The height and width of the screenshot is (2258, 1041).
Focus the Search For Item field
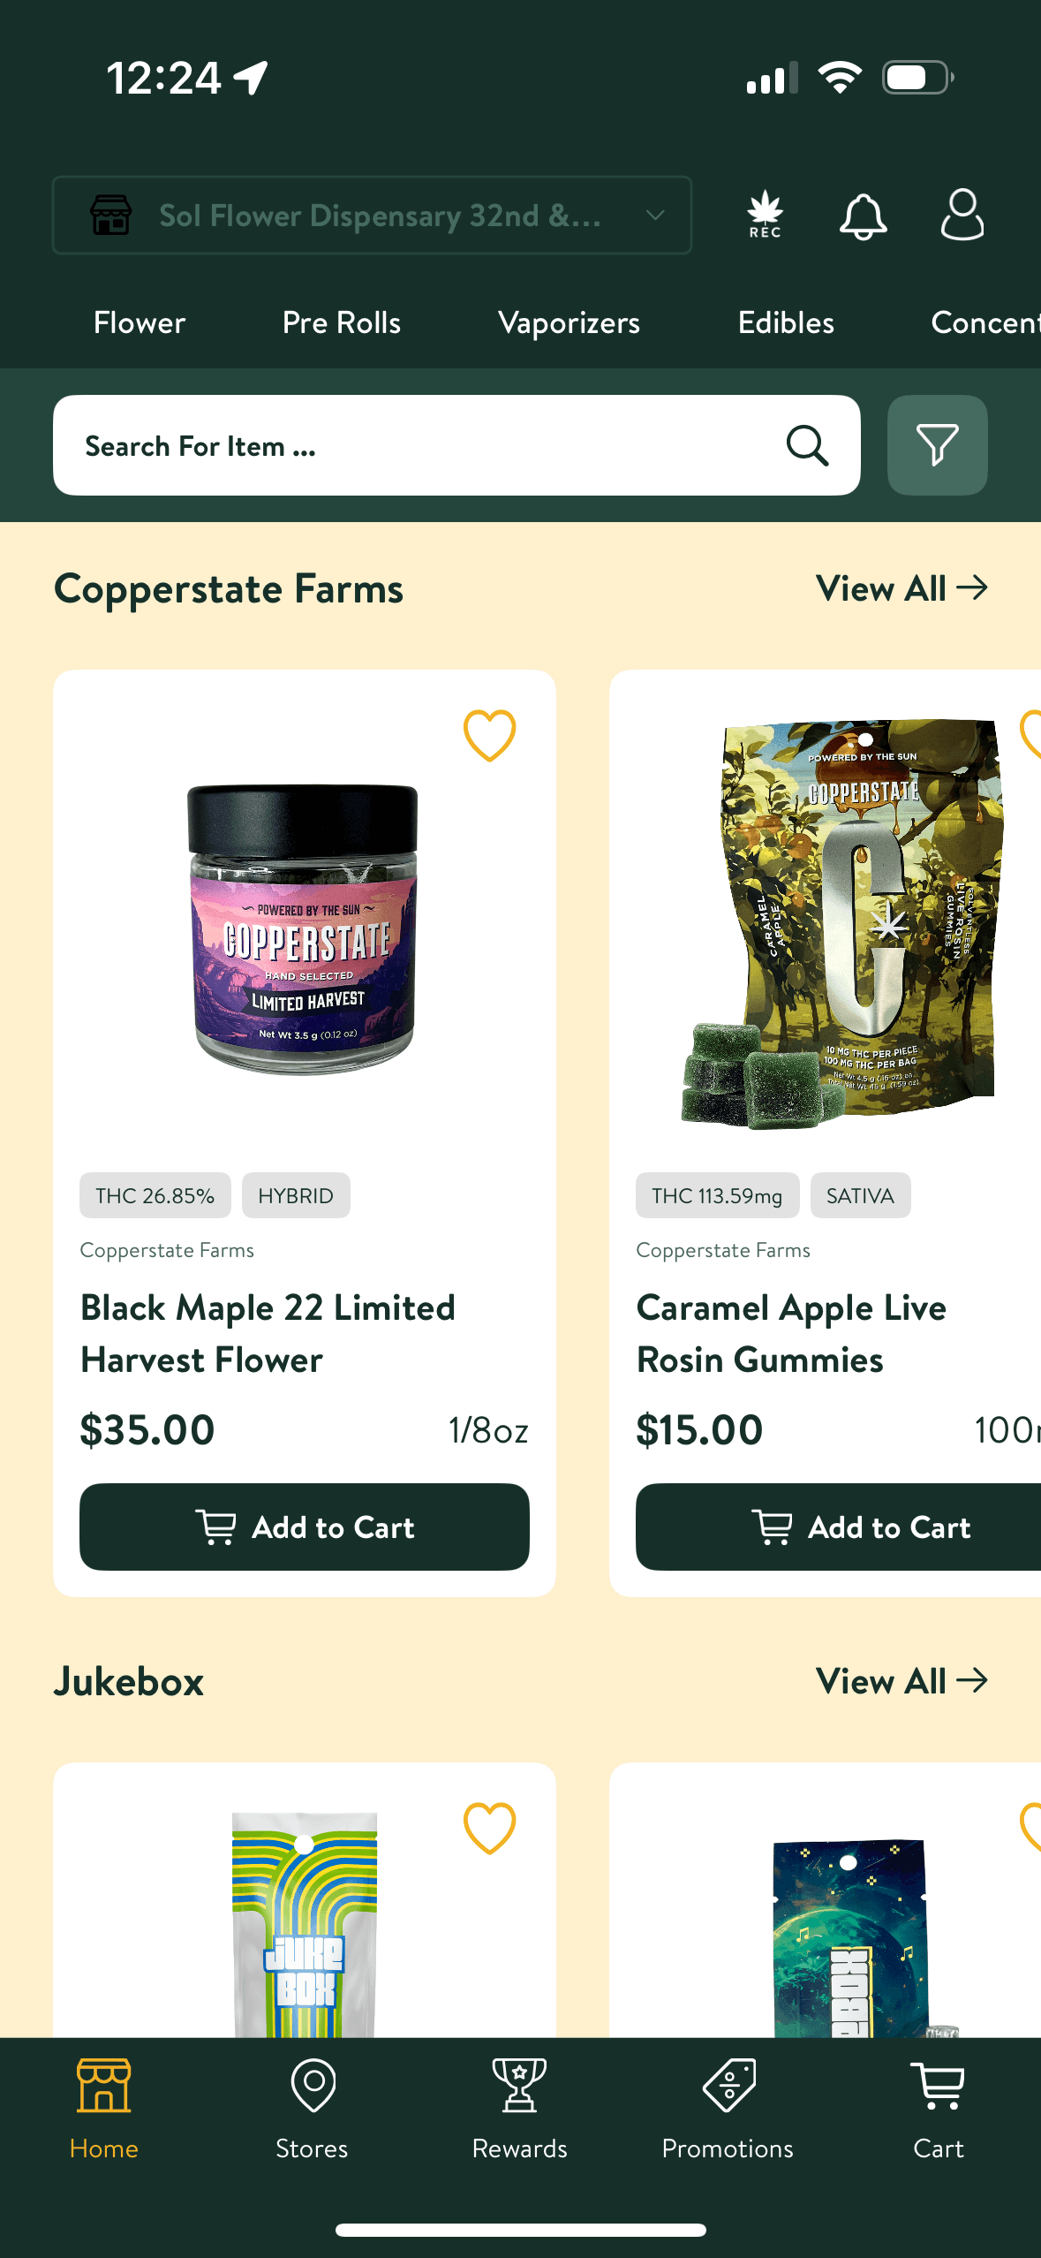(x=415, y=445)
